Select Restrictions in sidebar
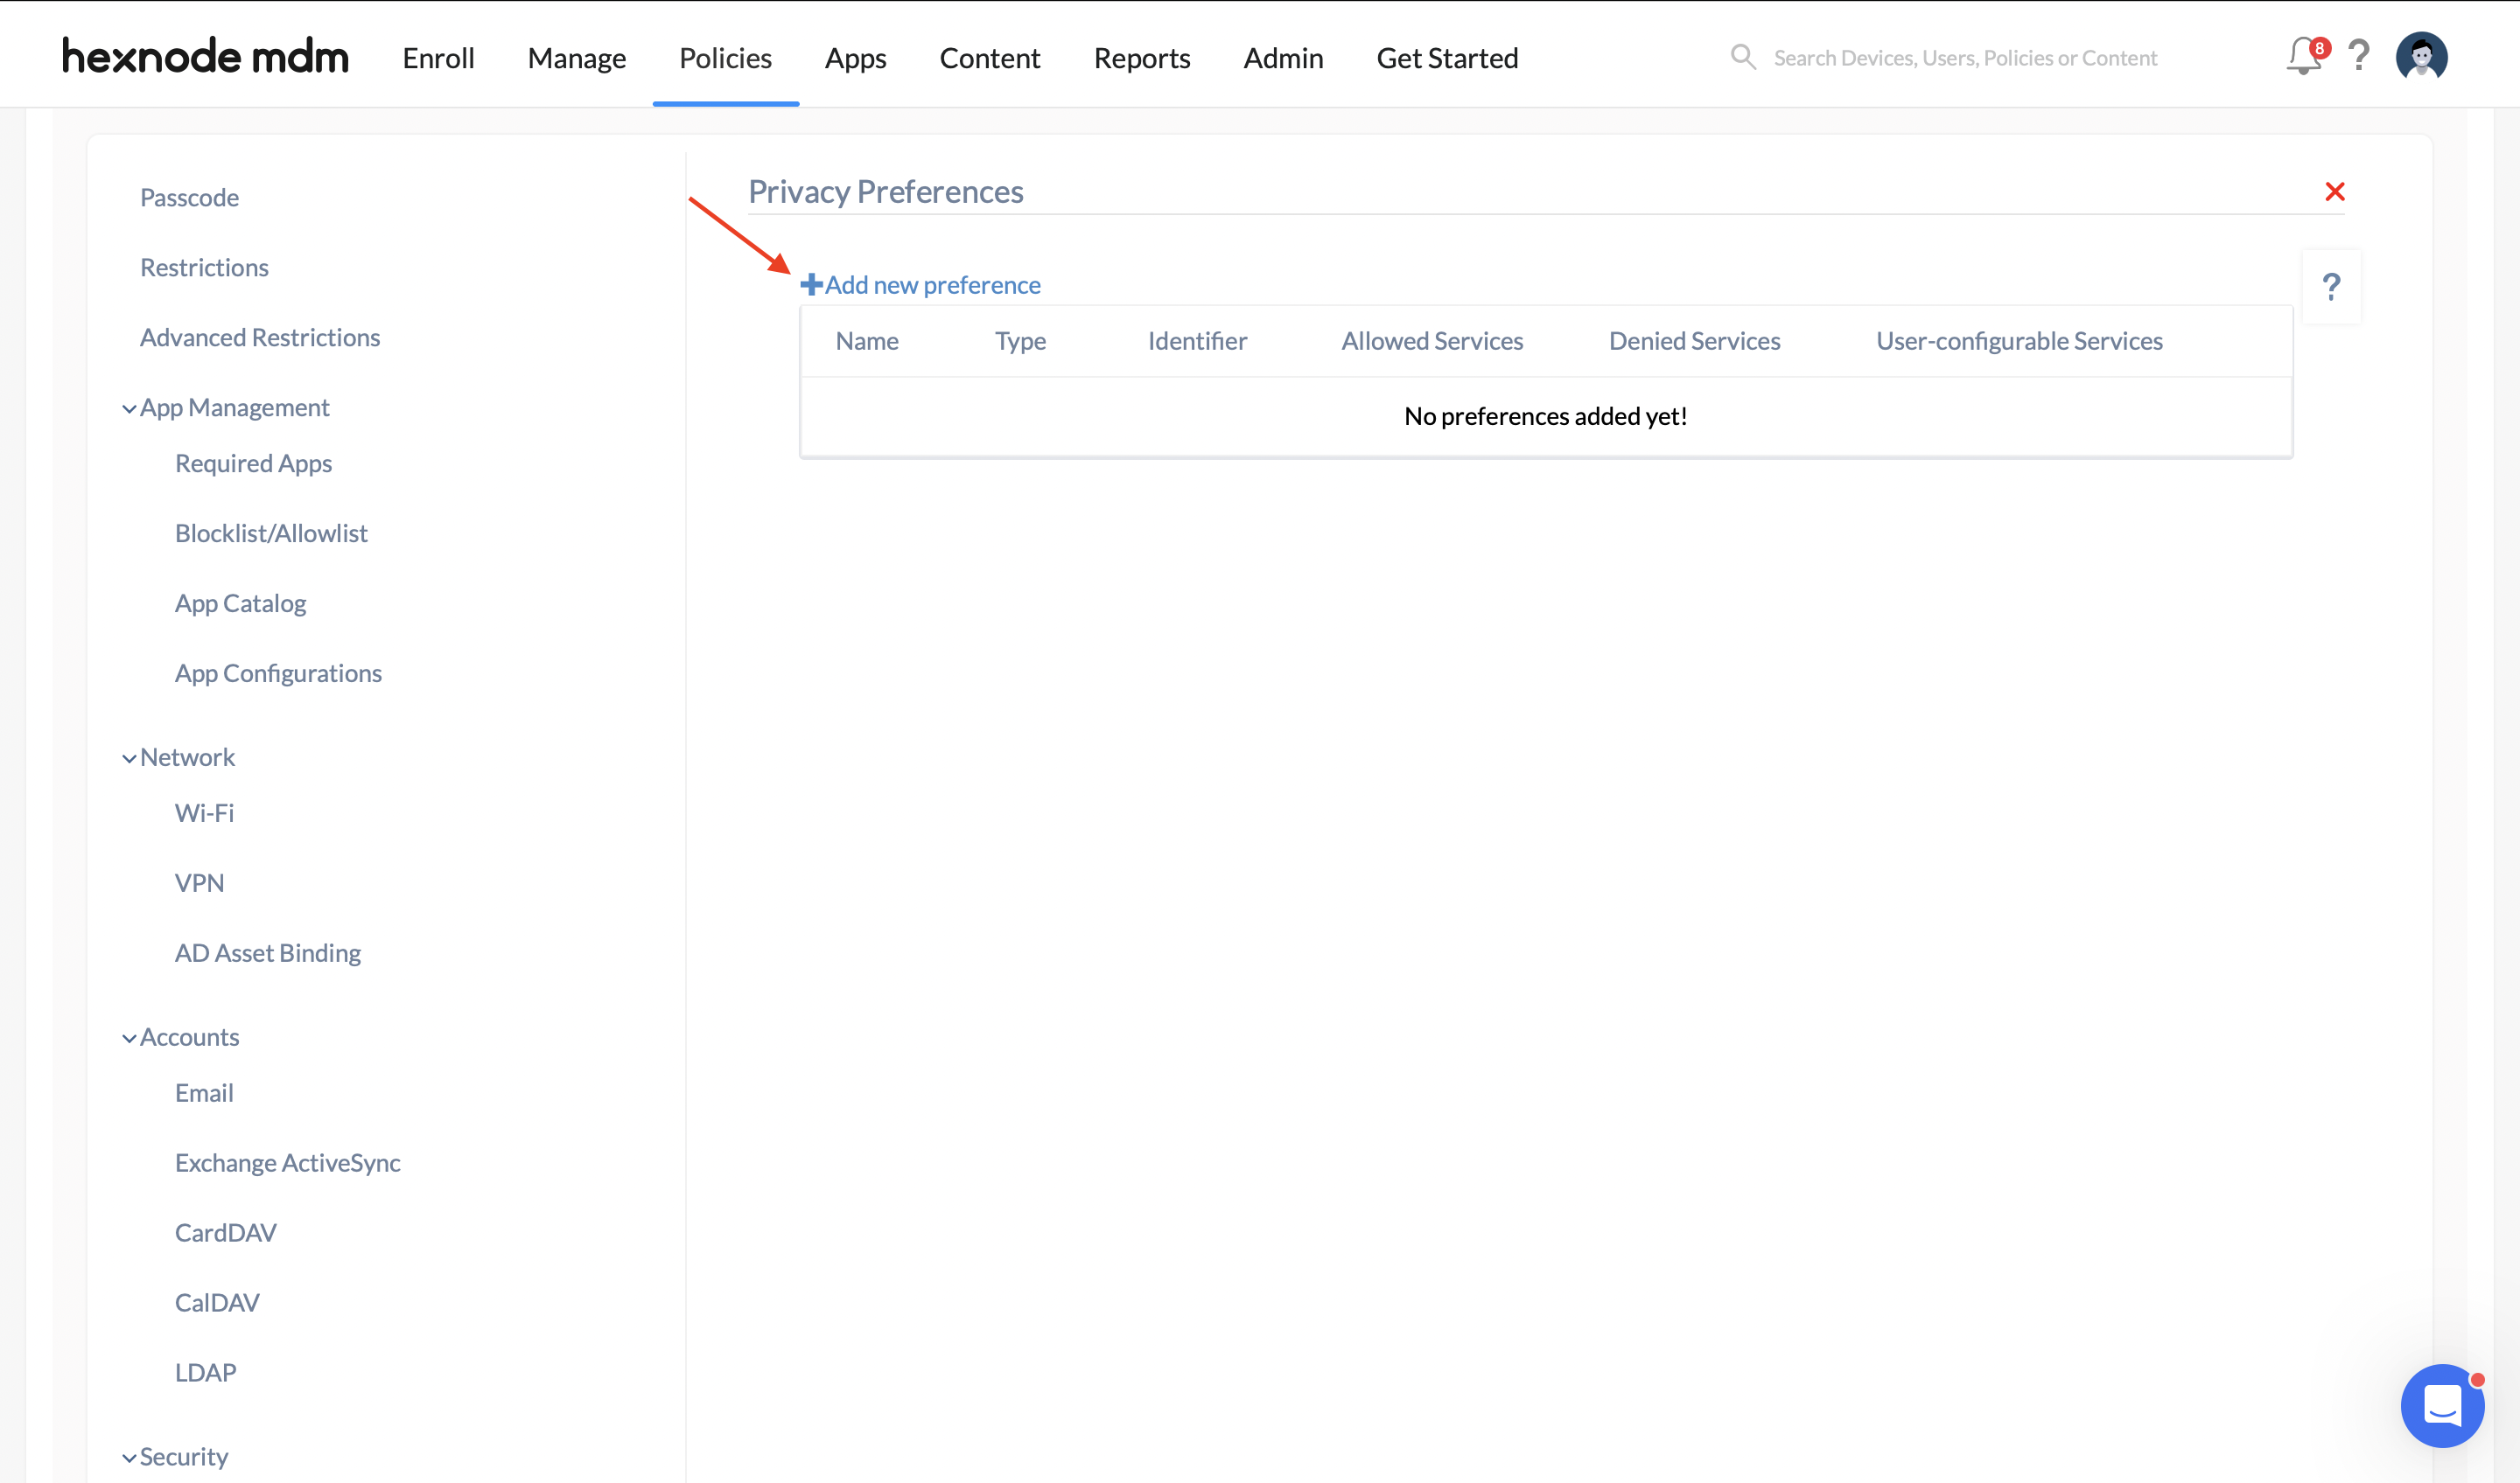 (x=204, y=267)
